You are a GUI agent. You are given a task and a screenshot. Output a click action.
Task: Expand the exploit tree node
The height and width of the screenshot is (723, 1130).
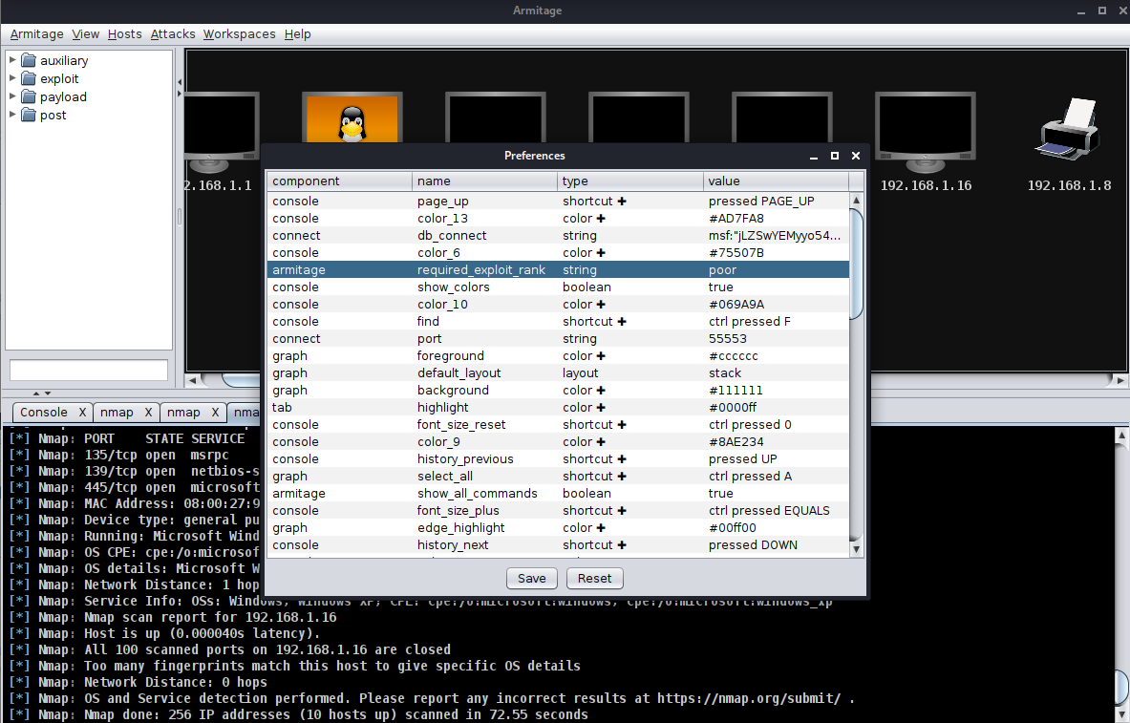click(12, 78)
